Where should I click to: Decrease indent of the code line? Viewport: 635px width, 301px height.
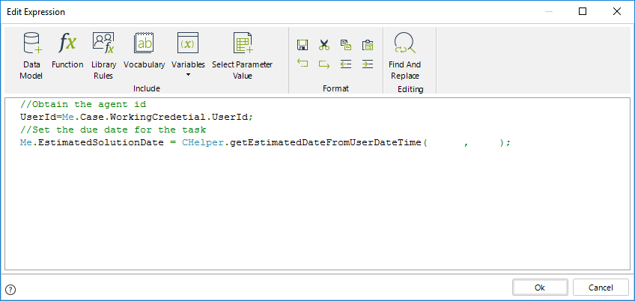tap(345, 64)
